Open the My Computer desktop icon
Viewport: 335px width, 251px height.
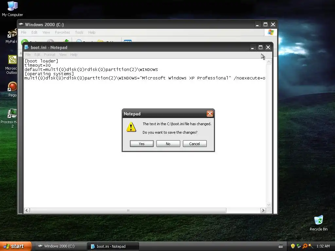pyautogui.click(x=12, y=8)
